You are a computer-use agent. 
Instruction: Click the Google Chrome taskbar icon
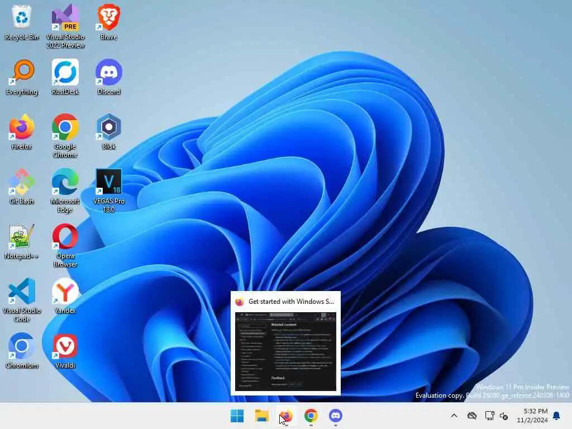pyautogui.click(x=311, y=416)
